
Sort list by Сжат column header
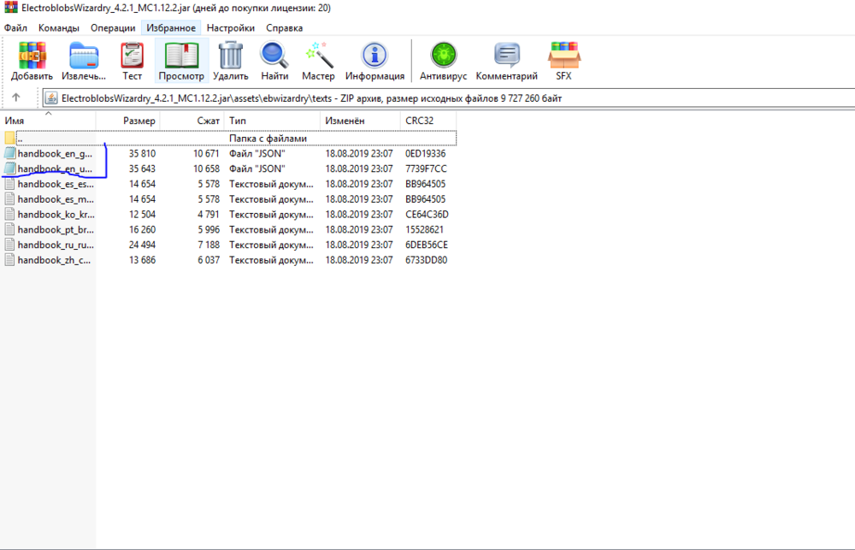pyautogui.click(x=192, y=121)
